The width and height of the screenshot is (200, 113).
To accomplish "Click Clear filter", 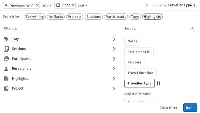I will (x=169, y=108).
